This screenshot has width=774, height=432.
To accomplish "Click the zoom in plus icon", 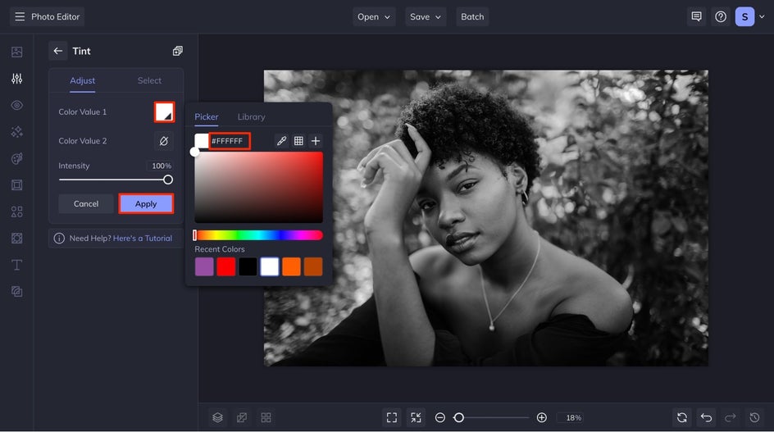I will coord(541,418).
